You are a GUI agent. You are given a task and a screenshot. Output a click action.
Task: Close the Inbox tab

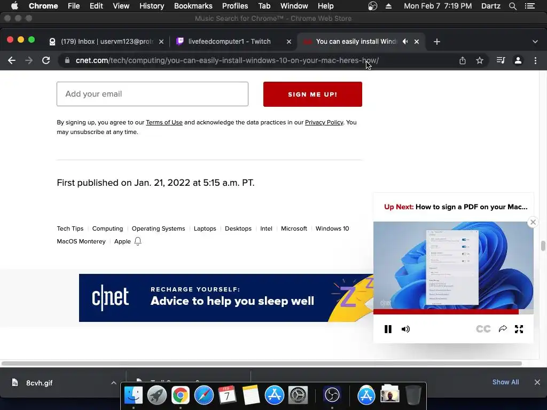[161, 42]
